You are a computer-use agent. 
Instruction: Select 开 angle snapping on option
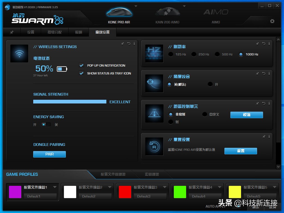[210, 84]
